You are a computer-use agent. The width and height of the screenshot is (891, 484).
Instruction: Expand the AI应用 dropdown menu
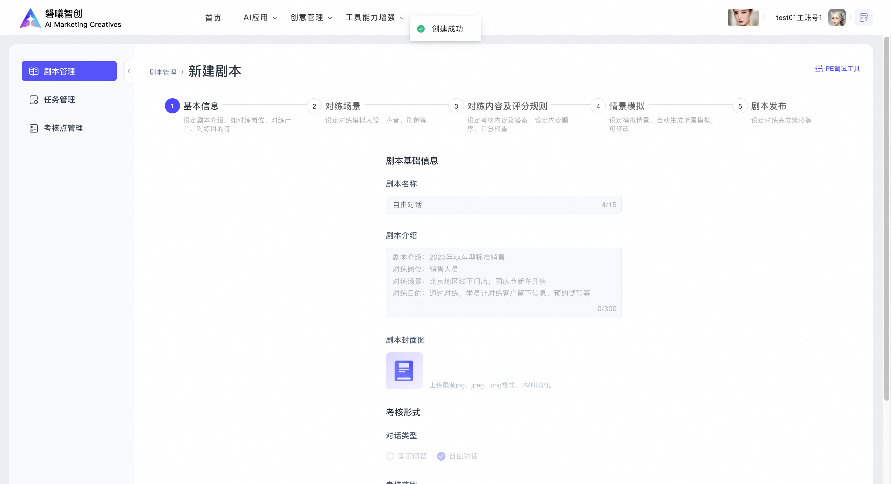click(x=260, y=18)
